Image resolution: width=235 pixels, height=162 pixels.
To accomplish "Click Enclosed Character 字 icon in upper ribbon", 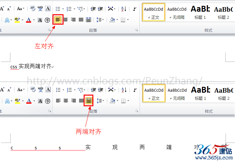I will (47, 20).
